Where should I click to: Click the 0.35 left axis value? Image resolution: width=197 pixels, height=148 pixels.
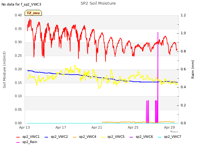(x=18, y=29)
